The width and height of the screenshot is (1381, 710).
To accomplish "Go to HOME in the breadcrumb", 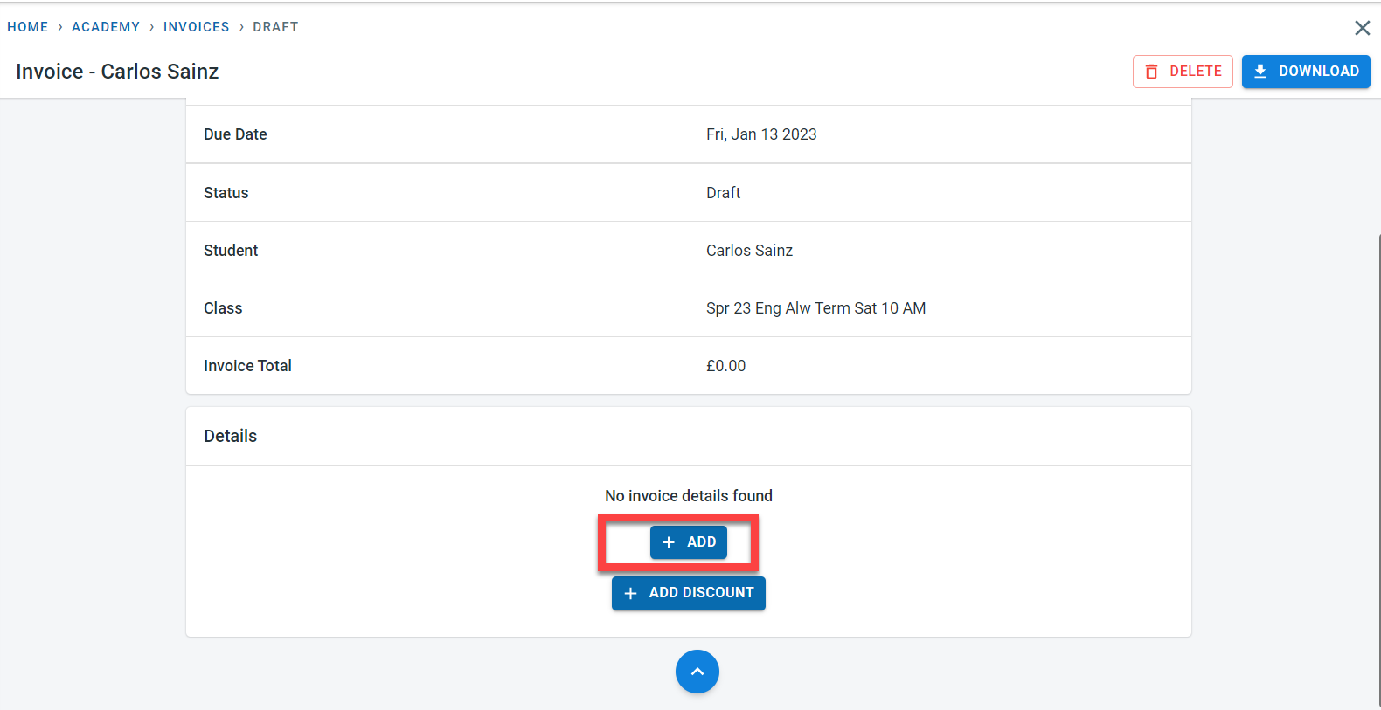I will tap(28, 27).
